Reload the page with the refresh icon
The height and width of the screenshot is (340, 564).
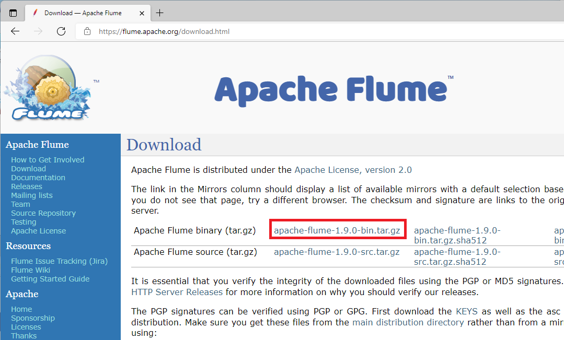pos(61,31)
